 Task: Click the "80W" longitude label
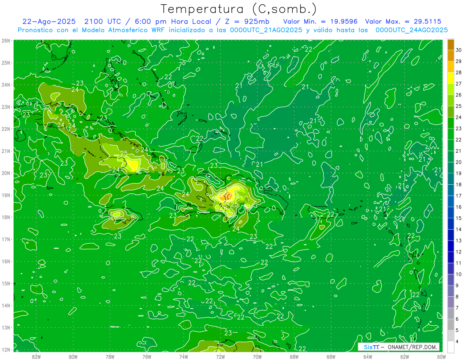[x=73, y=356]
